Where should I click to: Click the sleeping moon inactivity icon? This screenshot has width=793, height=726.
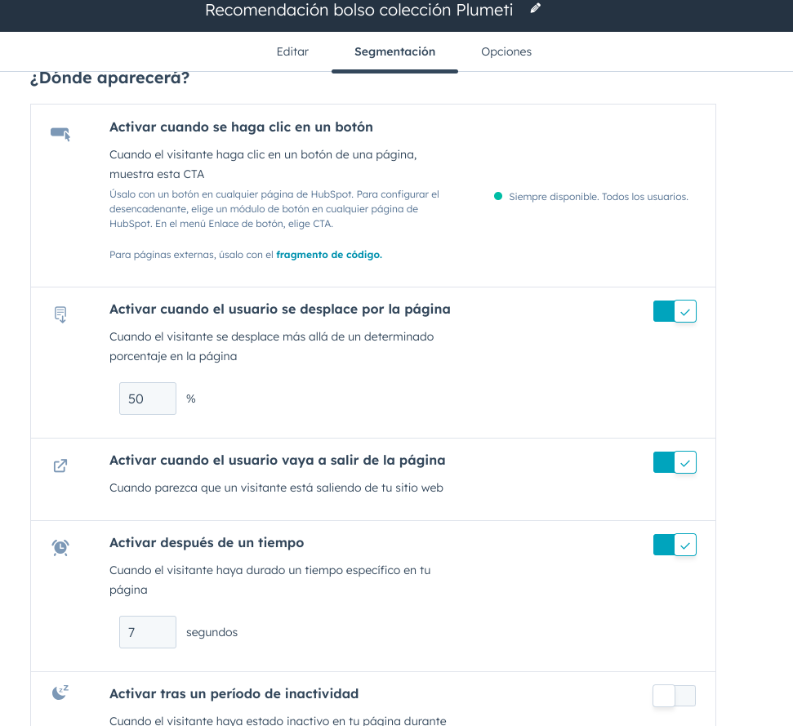[60, 693]
